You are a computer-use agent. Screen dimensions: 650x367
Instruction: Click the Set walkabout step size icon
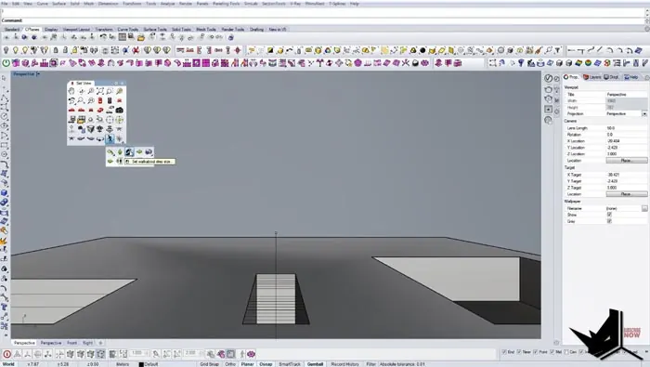(x=129, y=152)
